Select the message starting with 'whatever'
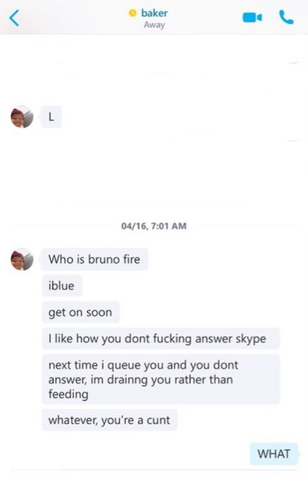This screenshot has width=308, height=478. click(x=110, y=420)
